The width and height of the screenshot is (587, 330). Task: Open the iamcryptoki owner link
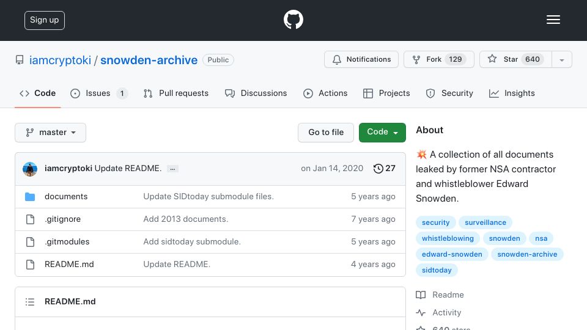(60, 61)
